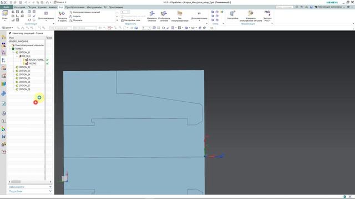Click the blue help icon
Screen dimensions: 355x199
point(311,7)
